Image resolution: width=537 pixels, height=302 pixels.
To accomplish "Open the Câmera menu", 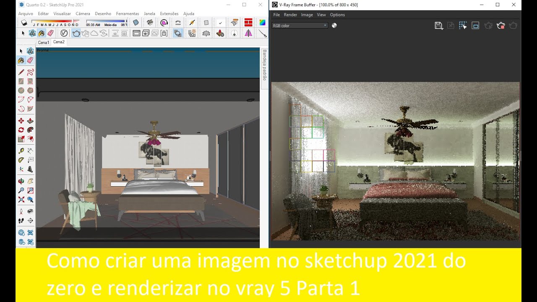I will (x=83, y=13).
